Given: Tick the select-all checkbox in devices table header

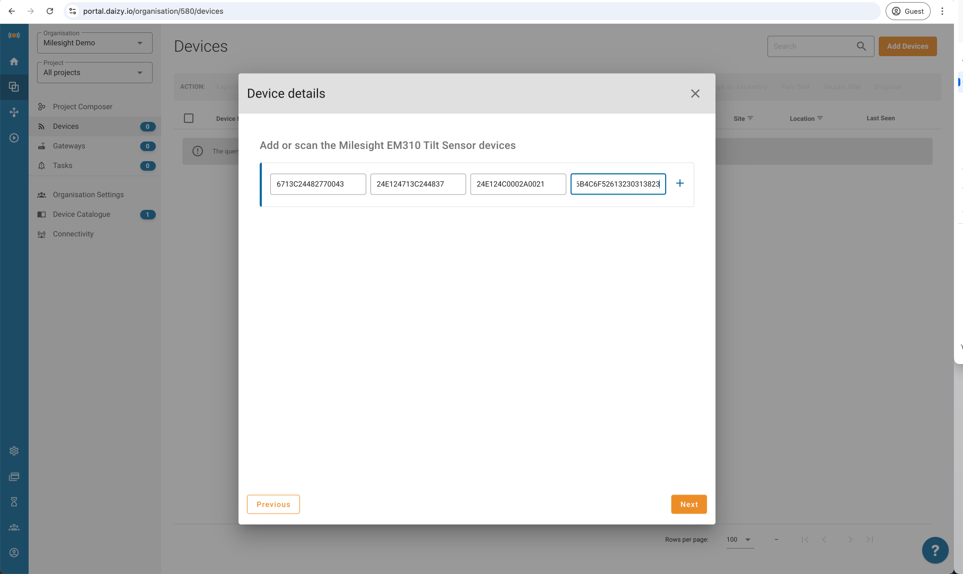Looking at the screenshot, I should (189, 118).
